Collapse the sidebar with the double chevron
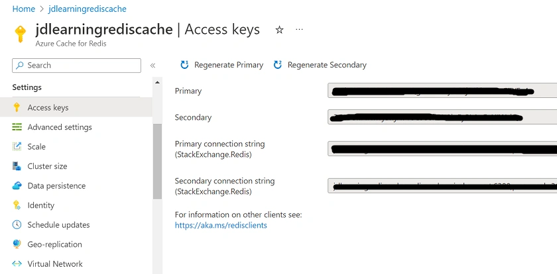The width and height of the screenshot is (557, 274). pyautogui.click(x=153, y=66)
